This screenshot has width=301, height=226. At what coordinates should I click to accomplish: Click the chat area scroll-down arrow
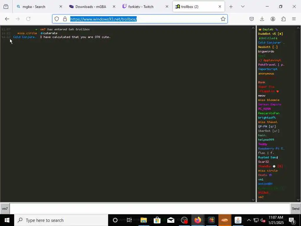(253, 200)
